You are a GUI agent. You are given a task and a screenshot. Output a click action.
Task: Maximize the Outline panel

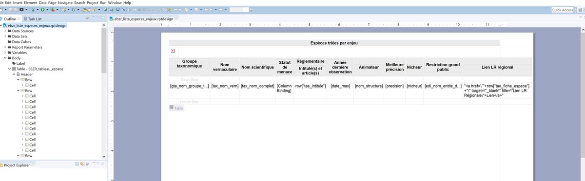click(103, 18)
